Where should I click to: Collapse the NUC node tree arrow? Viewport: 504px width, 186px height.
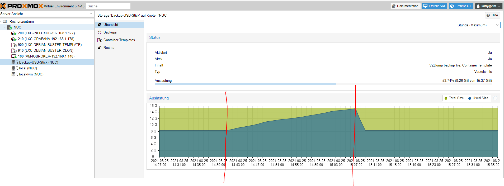[x=5, y=27]
